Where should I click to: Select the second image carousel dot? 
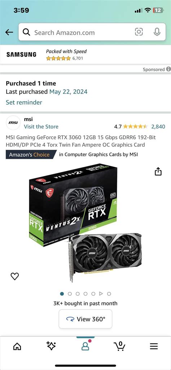[x=70, y=294]
